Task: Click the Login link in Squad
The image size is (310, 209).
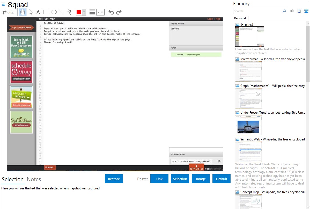Action: 210,19
